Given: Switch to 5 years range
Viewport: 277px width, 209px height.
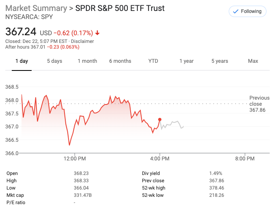Looking at the screenshot, I should tap(219, 61).
